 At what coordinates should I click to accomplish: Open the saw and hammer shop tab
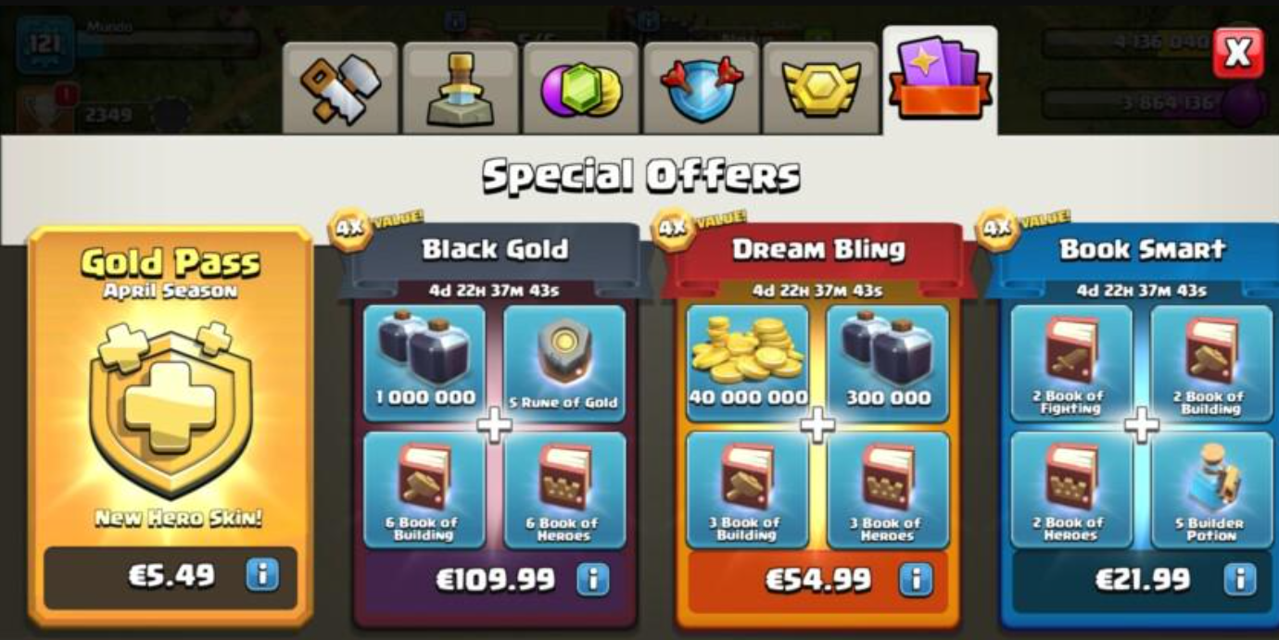[x=340, y=89]
